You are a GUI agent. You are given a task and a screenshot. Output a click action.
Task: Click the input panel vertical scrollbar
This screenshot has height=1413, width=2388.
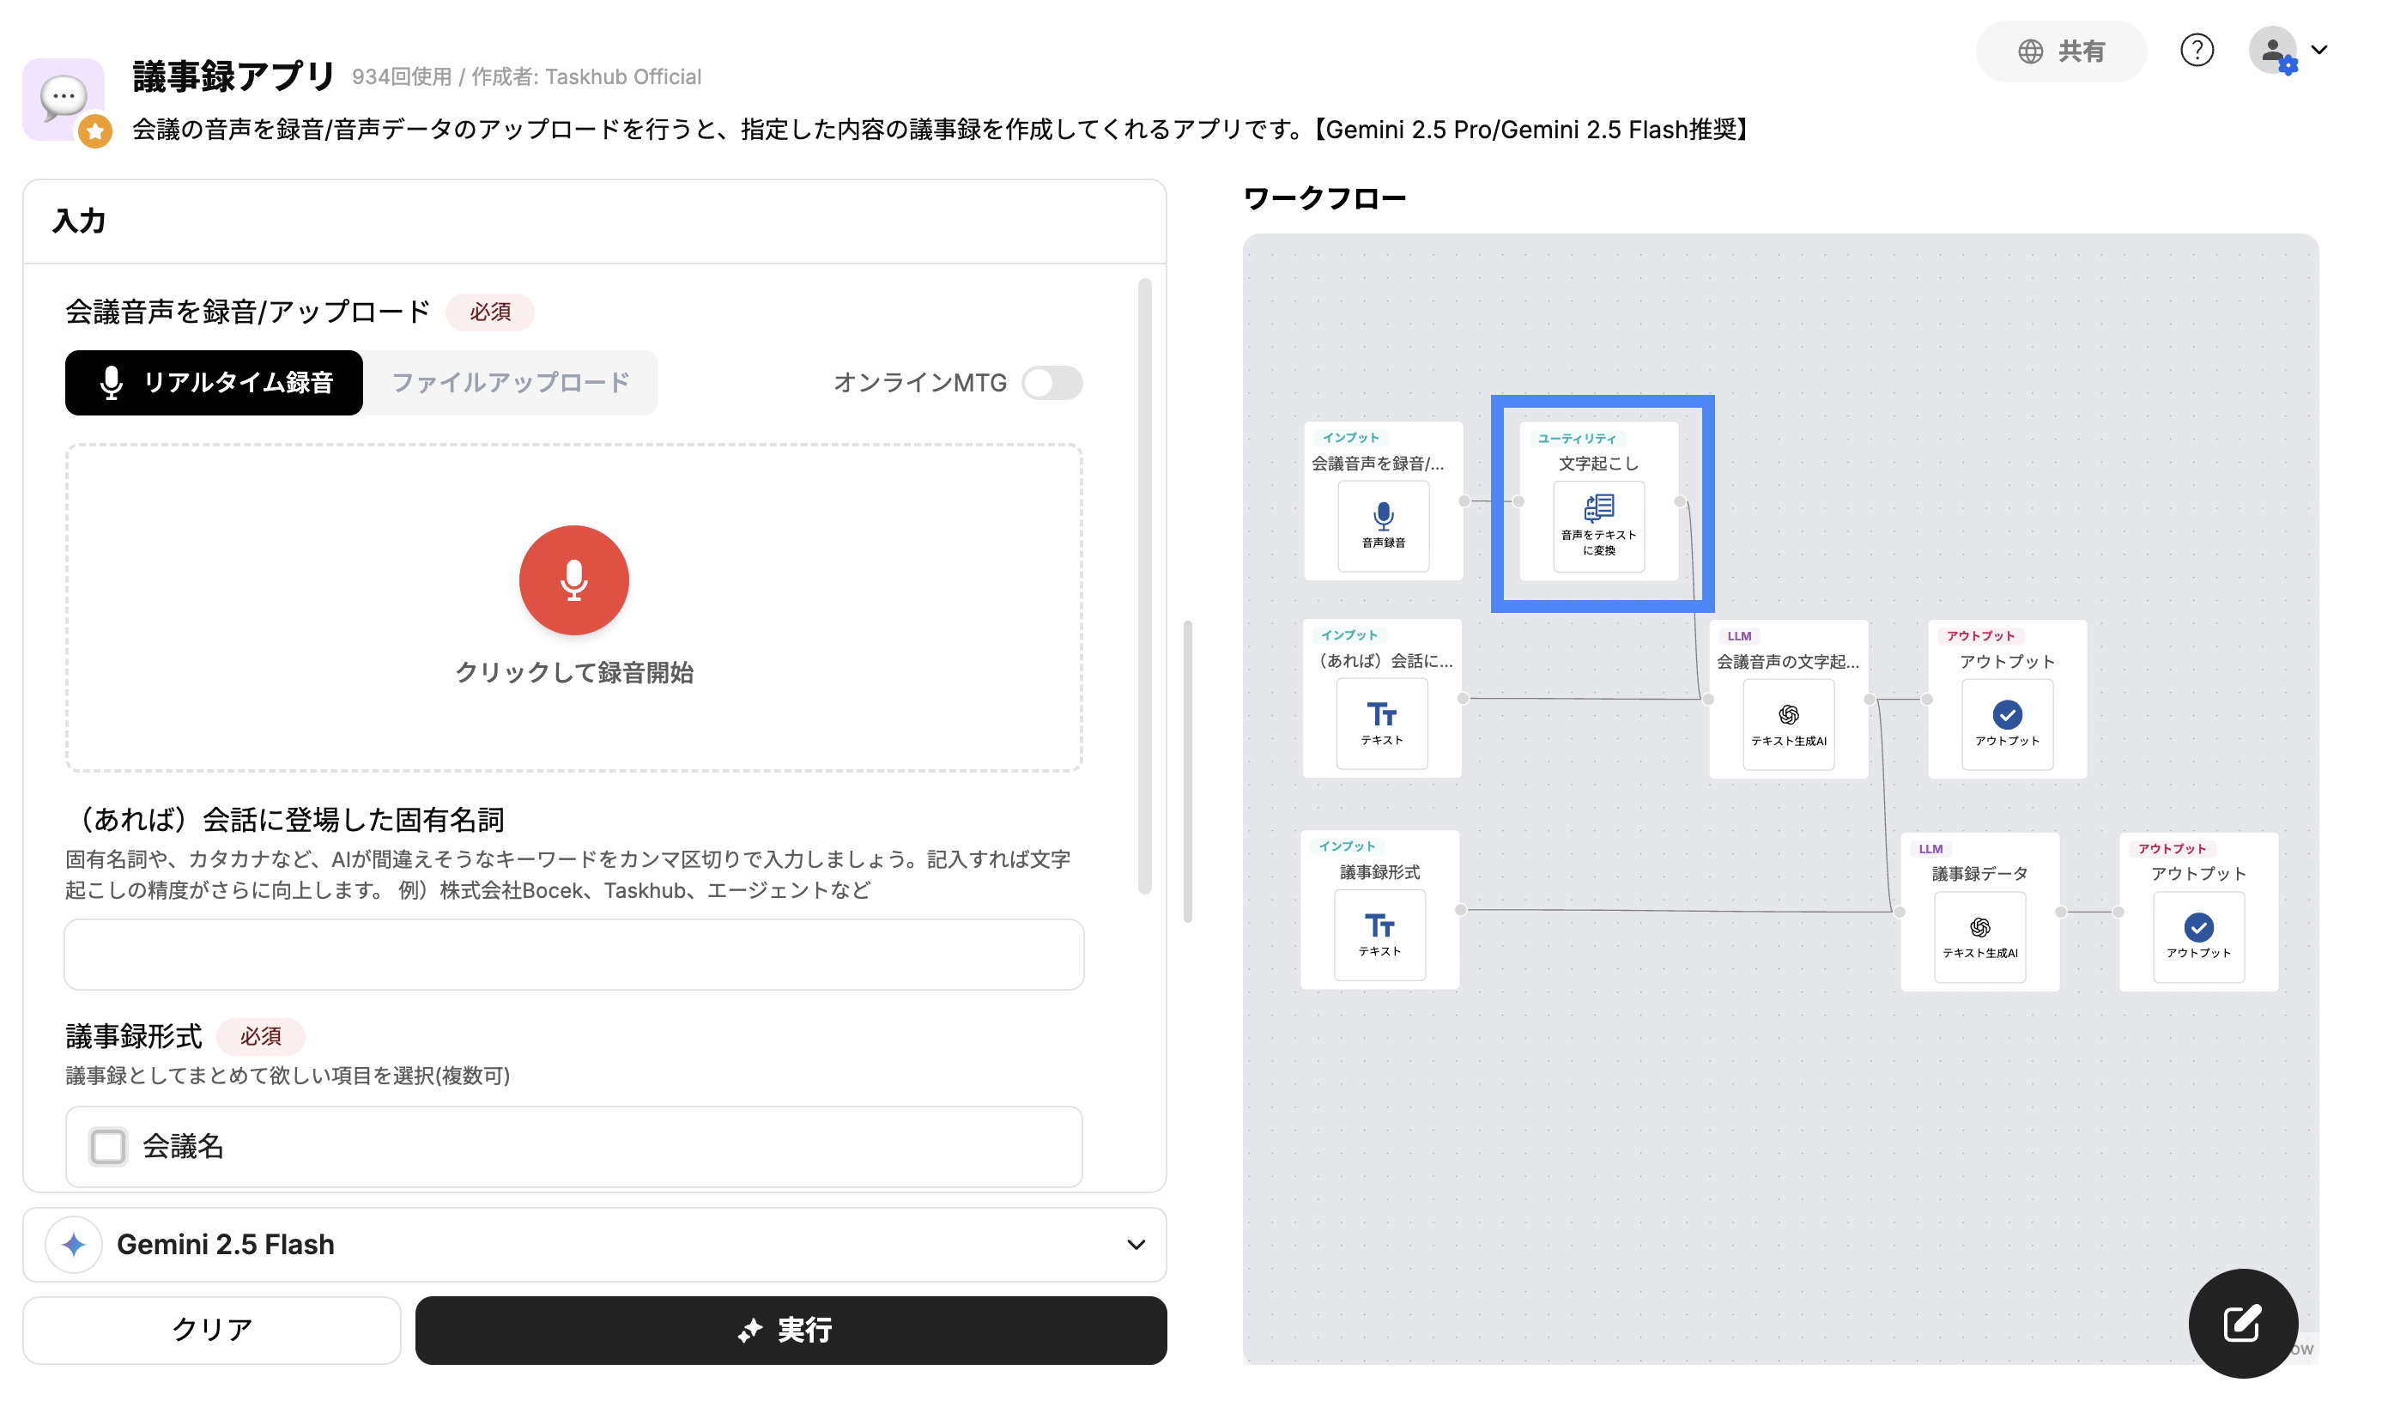point(1144,585)
